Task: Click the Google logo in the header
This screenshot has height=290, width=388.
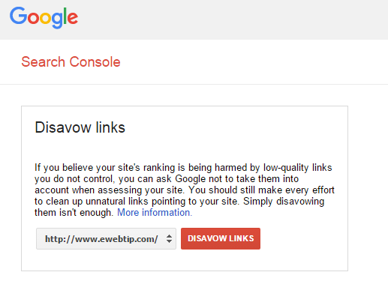Action: [44, 18]
